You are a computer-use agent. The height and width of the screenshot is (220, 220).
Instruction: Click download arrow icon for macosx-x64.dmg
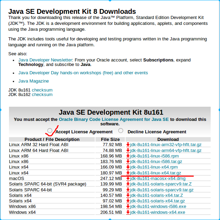(128, 179)
